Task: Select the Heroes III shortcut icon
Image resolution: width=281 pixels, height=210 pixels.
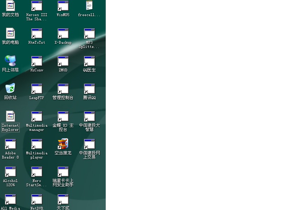Action: pyautogui.click(x=37, y=6)
